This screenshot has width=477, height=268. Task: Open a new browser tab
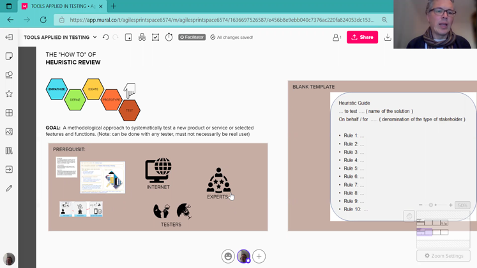114,6
